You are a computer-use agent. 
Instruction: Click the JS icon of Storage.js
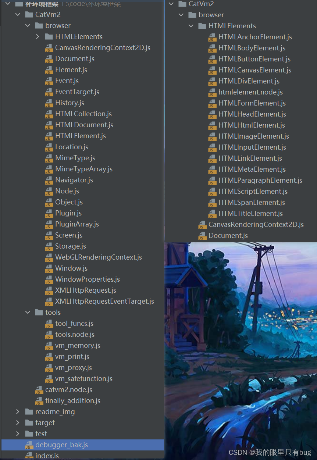(49, 247)
